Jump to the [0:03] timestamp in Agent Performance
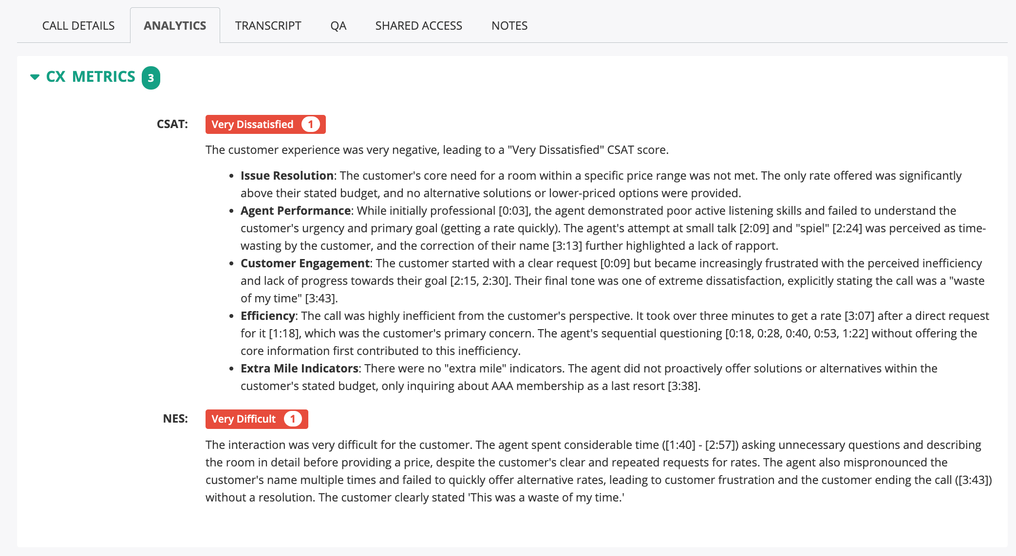1016x556 pixels. point(513,211)
